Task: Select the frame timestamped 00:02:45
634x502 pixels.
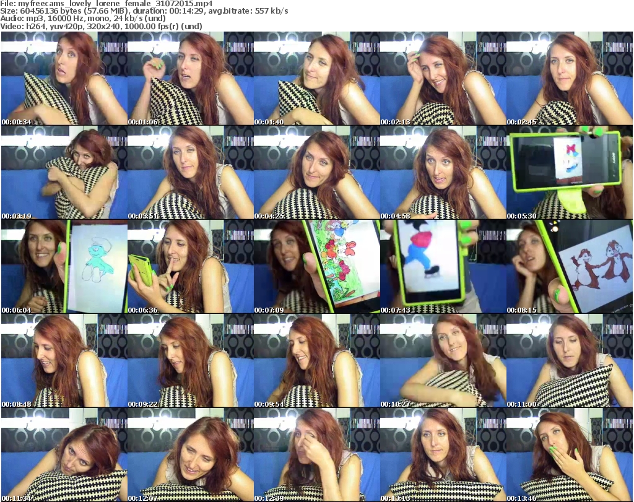Action: 569,79
